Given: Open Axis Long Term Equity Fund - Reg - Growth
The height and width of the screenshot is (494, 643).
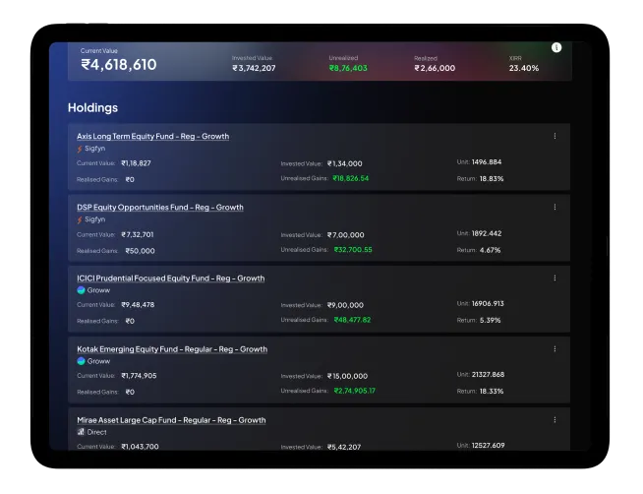Looking at the screenshot, I should tap(153, 136).
